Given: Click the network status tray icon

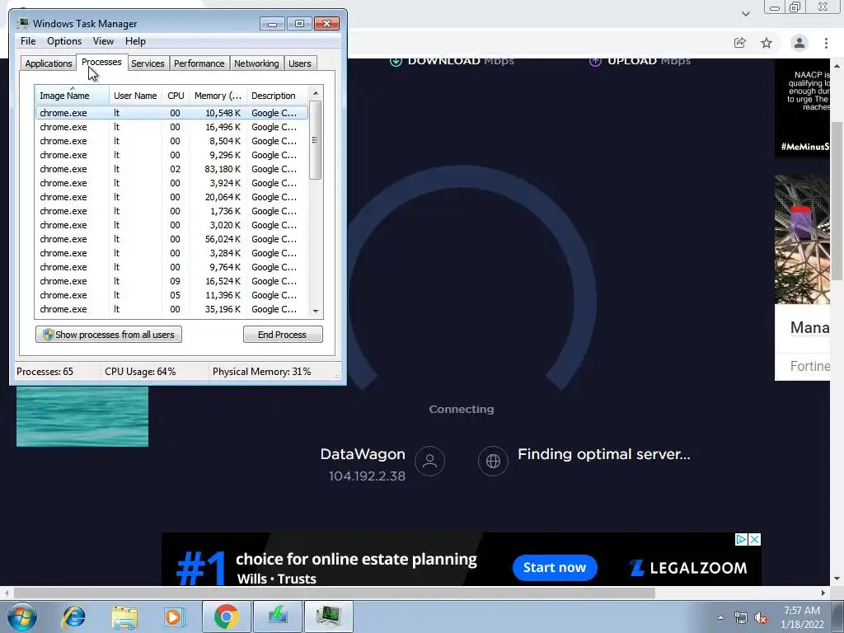Looking at the screenshot, I should tap(741, 617).
